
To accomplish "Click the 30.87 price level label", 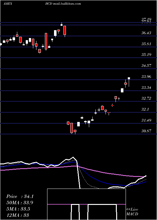I will tap(146, 131).
